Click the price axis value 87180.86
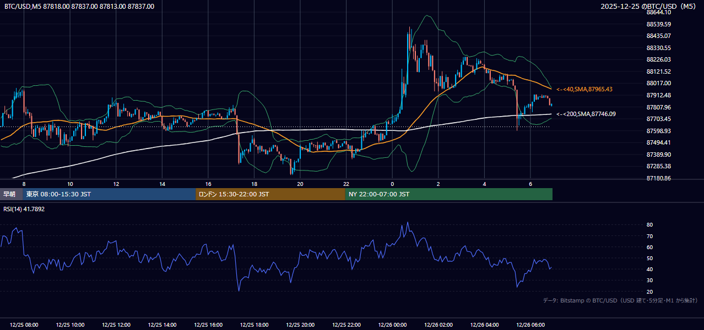Image resolution: width=704 pixels, height=330 pixels. [x=659, y=178]
